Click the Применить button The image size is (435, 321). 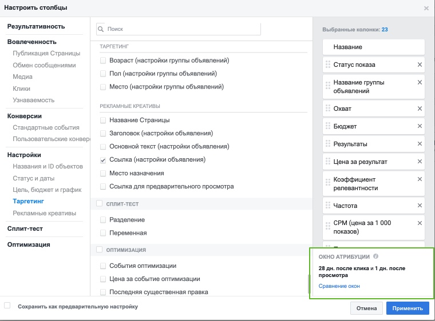(x=408, y=308)
